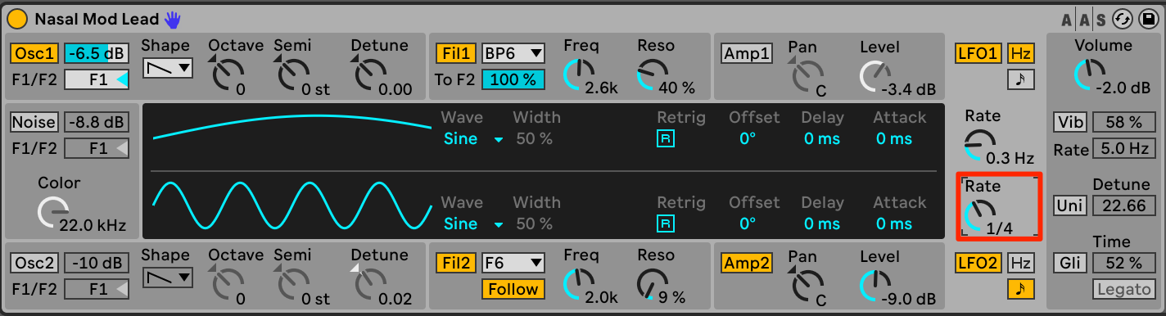Click the Uni Detune 22.66 value field
Image resolution: width=1166 pixels, height=316 pixels.
tap(1123, 205)
